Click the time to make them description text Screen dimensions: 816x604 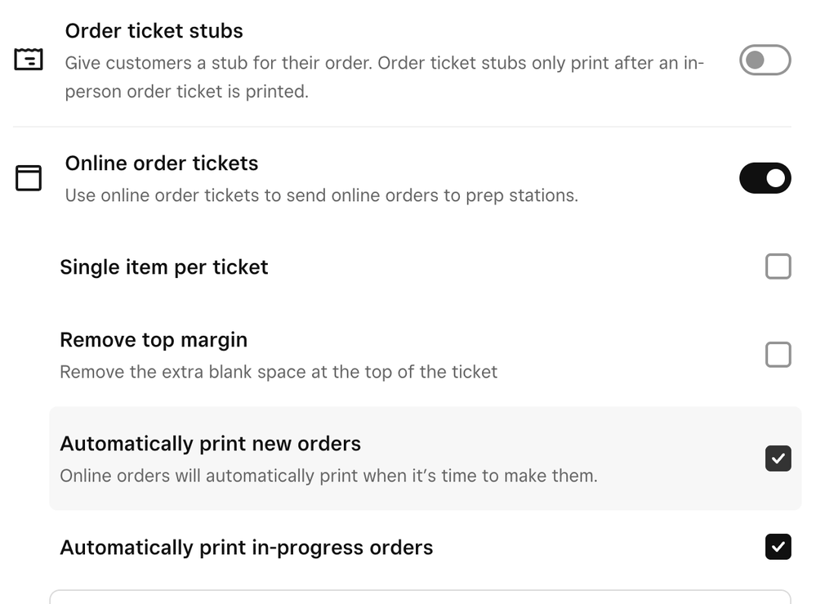pos(328,476)
